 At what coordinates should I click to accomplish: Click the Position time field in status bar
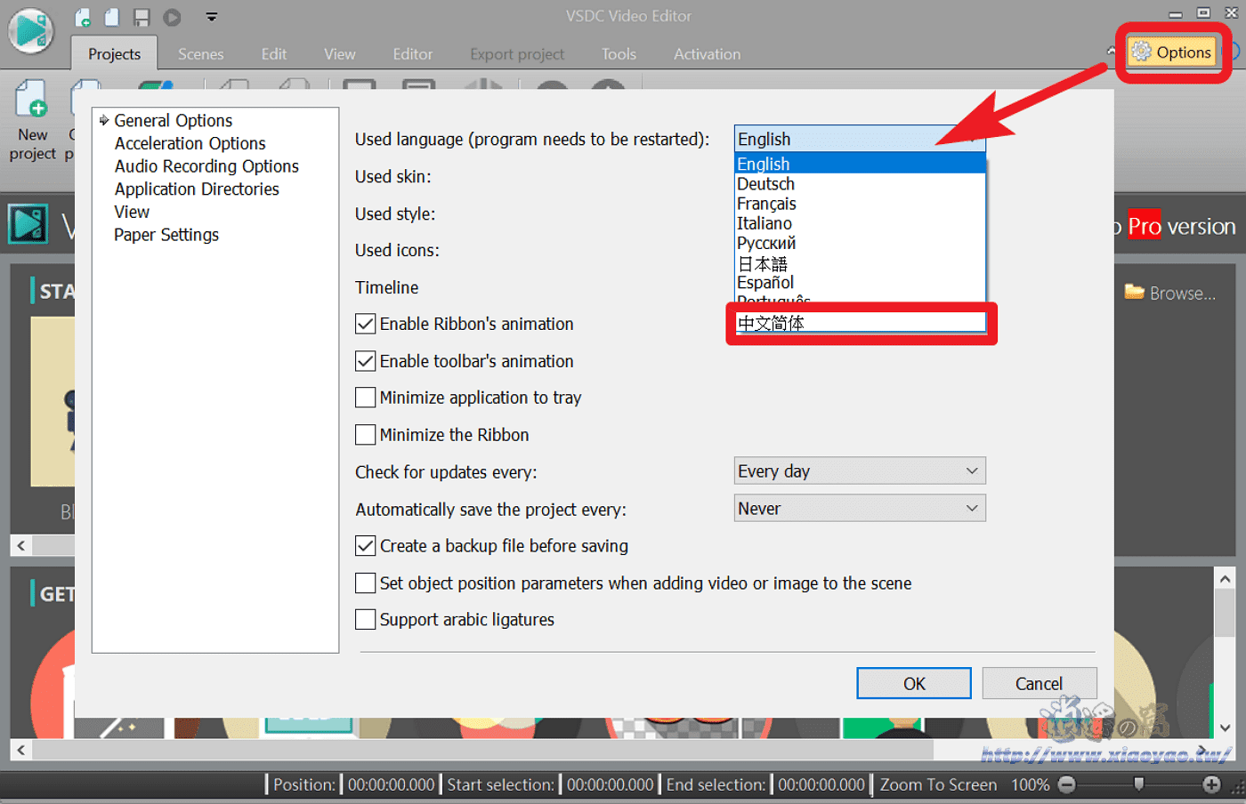[391, 784]
